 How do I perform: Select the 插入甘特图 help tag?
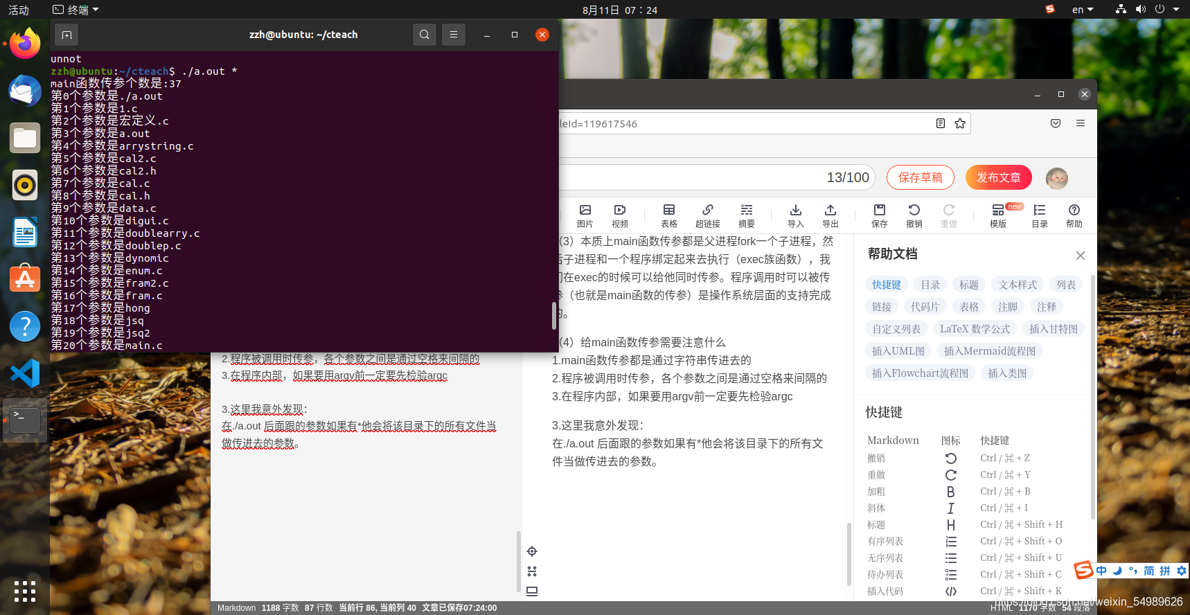click(x=1054, y=329)
